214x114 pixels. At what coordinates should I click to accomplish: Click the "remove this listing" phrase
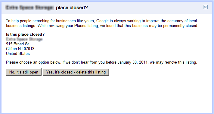coord(181,62)
